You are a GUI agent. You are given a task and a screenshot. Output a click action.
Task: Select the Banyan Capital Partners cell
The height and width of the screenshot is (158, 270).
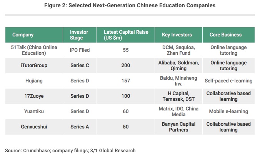[178, 127]
